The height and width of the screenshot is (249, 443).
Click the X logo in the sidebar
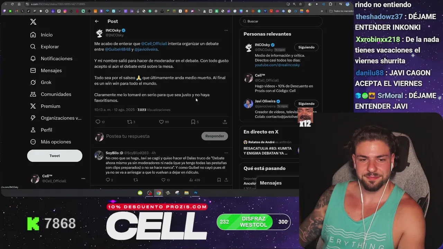pyautogui.click(x=33, y=22)
